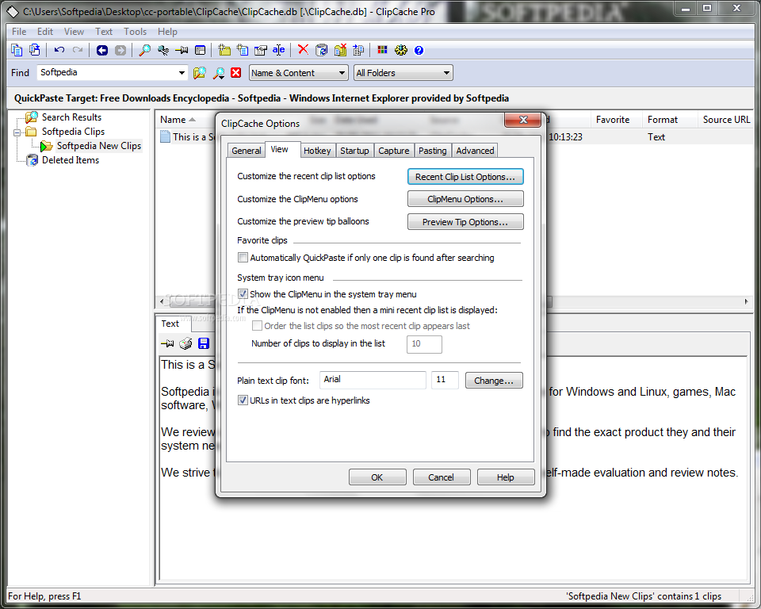
Task: Click the pin icon in Text preview toolbar
Action: tap(167, 344)
